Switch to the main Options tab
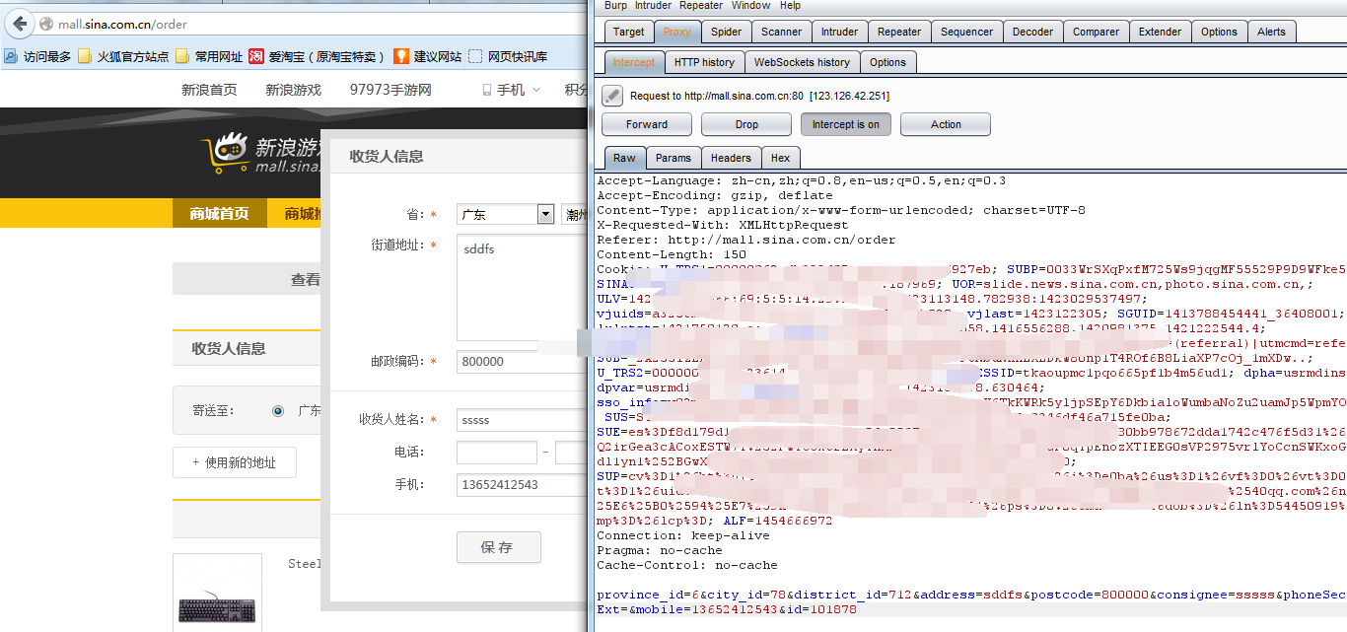Image resolution: width=1347 pixels, height=632 pixels. click(1219, 32)
